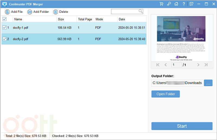This screenshot has width=217, height=140.
Task: Click Add Folder in the toolbar
Action: click(x=38, y=12)
